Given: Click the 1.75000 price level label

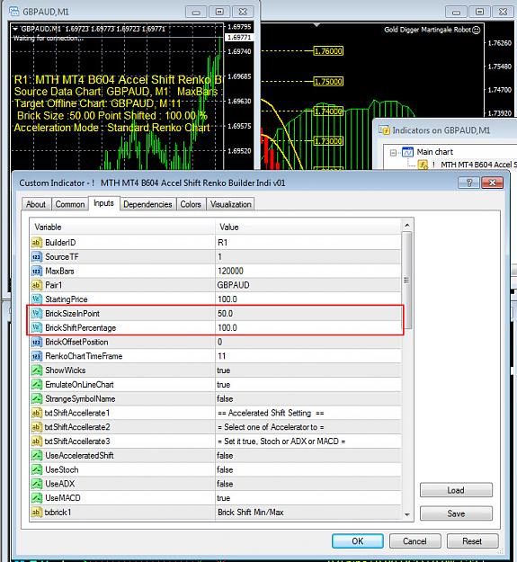Looking at the screenshot, I should coord(328,81).
